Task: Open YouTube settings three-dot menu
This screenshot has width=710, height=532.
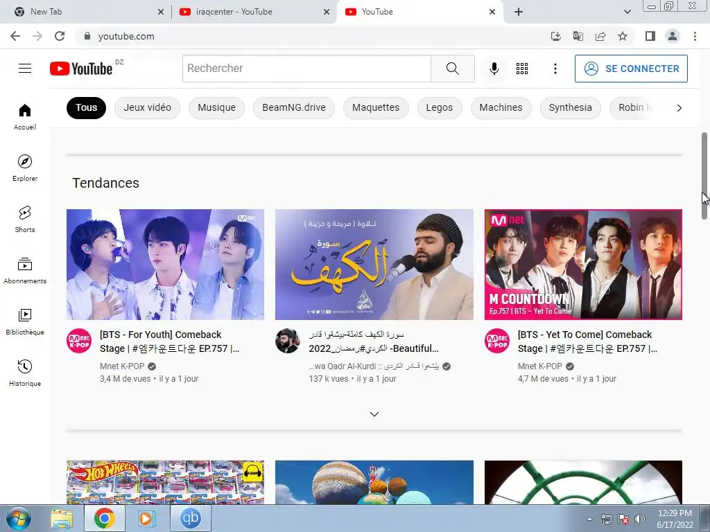Action: point(555,69)
